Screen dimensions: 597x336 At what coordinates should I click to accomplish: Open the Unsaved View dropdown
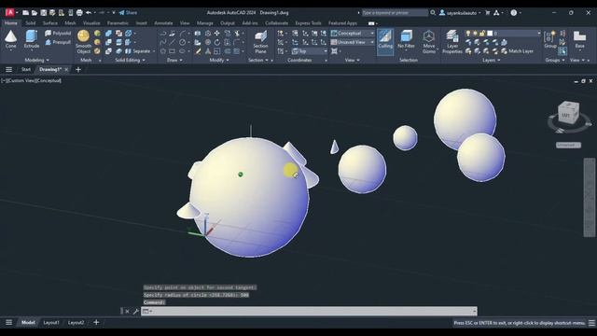[x=353, y=42]
